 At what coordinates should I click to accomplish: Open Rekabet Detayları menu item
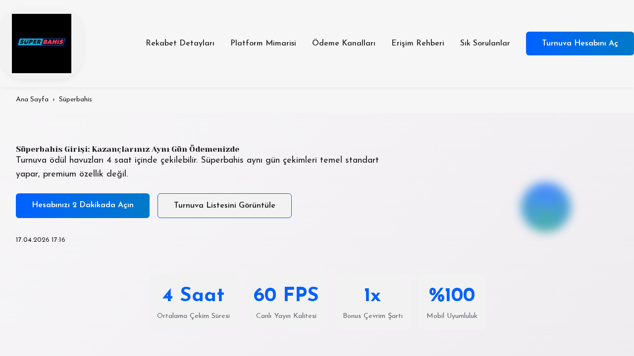pos(180,44)
